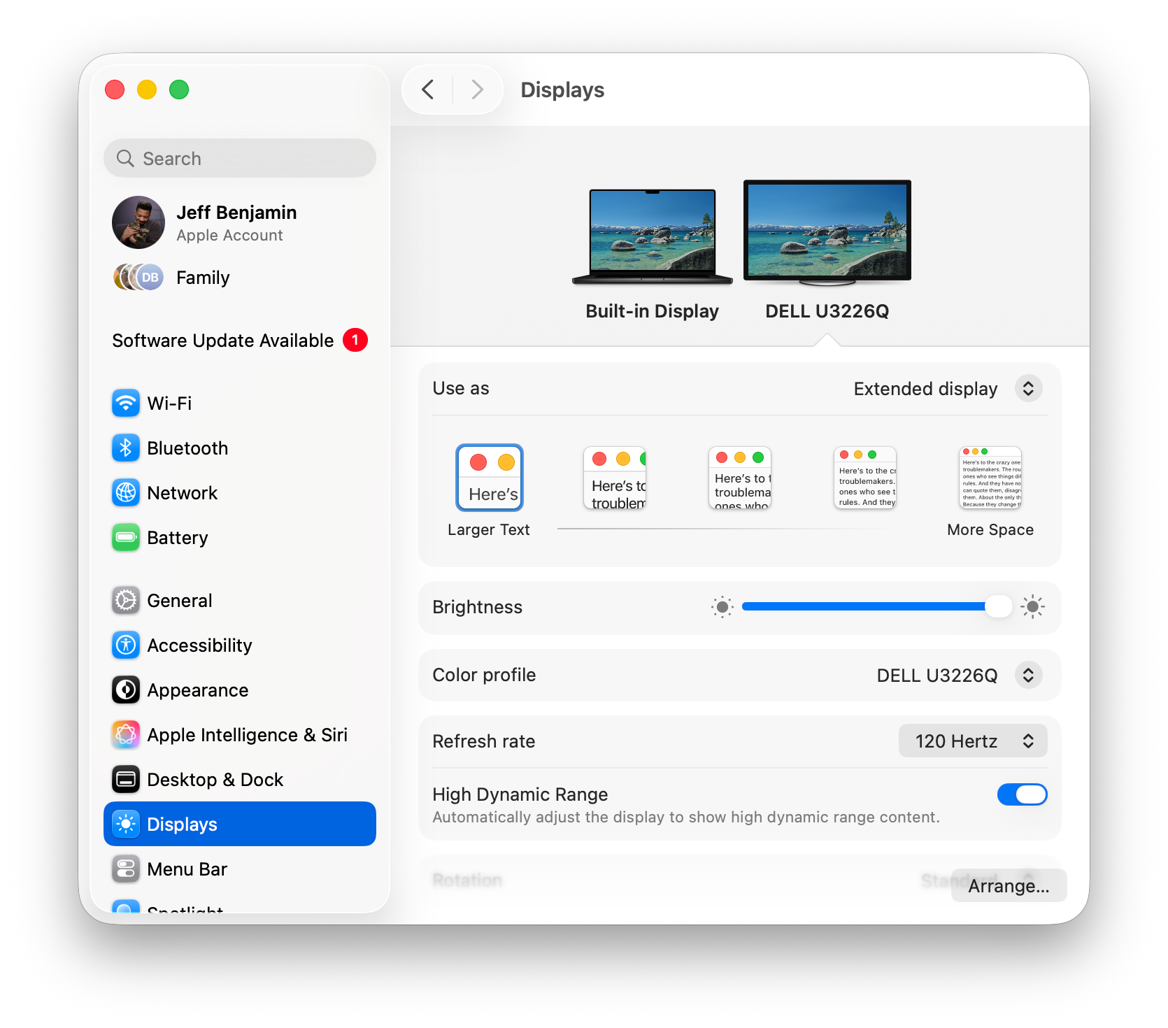Select Network label in sidebar
This screenshot has height=1028, width=1168.
183,493
